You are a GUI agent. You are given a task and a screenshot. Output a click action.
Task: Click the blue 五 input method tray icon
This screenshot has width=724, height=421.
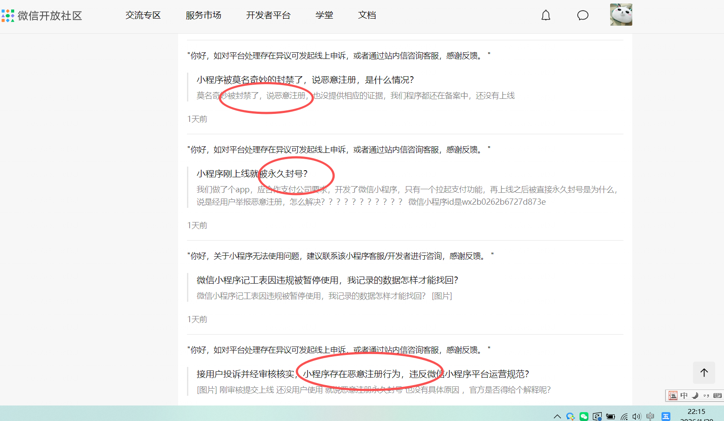click(666, 417)
